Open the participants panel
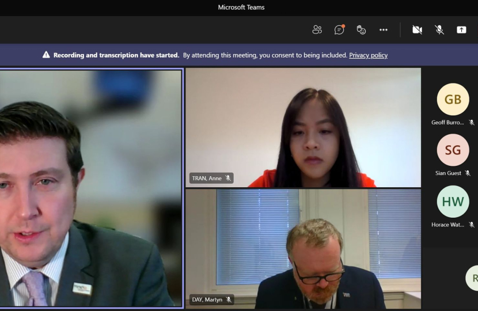The height and width of the screenshot is (311, 478). pos(317,30)
